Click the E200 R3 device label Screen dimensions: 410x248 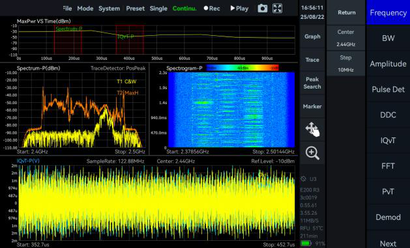(310, 190)
